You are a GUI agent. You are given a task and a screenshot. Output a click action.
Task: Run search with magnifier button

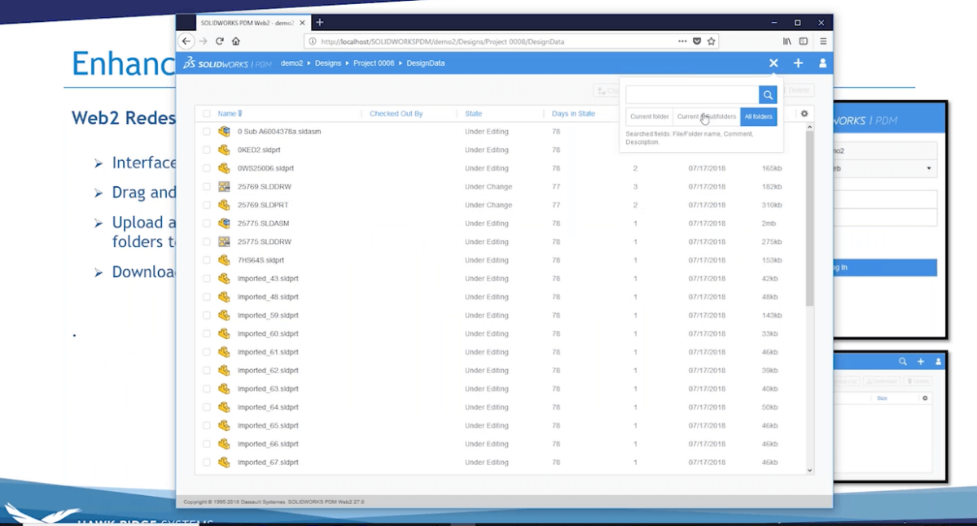click(x=768, y=95)
